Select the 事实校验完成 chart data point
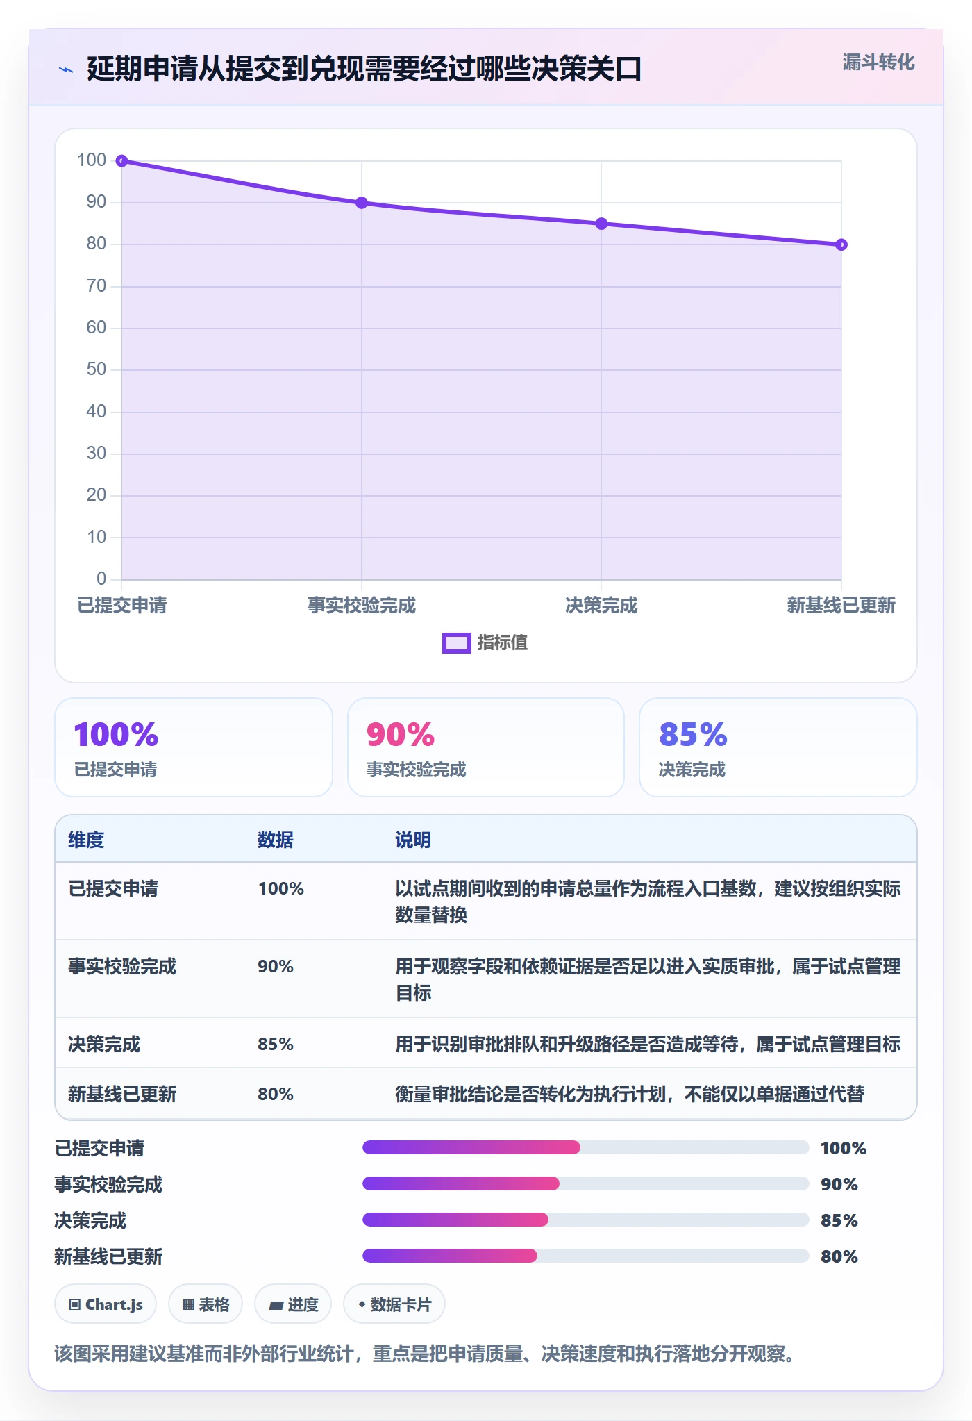972x1421 pixels. 362,203
